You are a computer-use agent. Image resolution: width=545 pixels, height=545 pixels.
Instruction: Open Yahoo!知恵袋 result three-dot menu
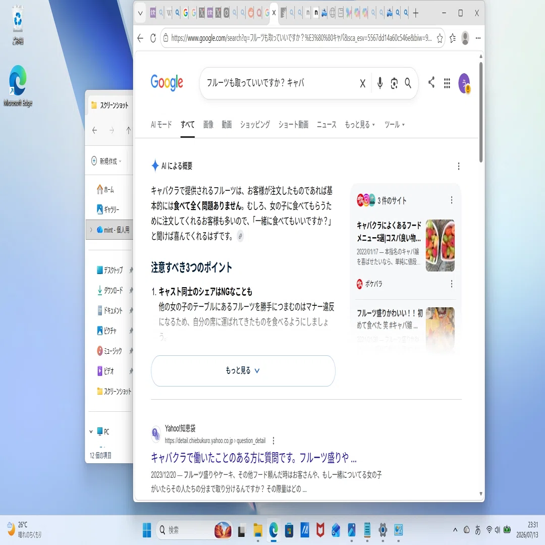click(x=273, y=441)
